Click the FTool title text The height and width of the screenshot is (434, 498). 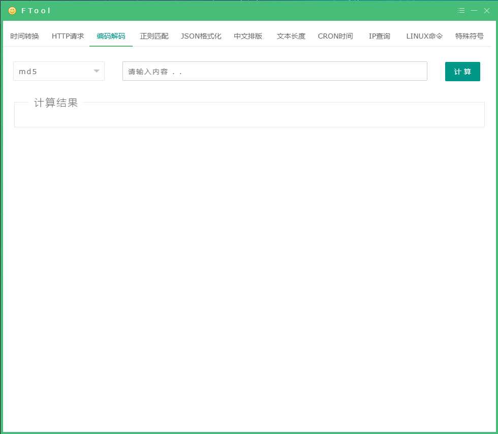point(36,11)
